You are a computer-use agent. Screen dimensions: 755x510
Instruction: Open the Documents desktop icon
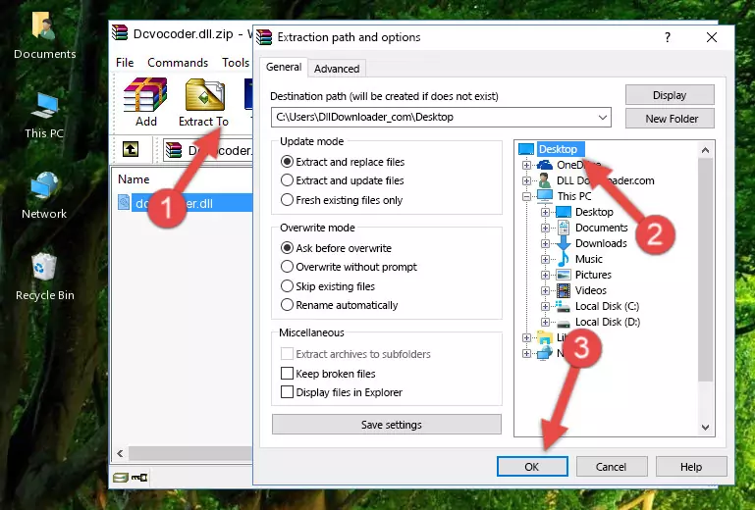44,35
